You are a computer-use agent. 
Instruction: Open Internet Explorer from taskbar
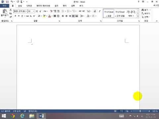point(22,116)
